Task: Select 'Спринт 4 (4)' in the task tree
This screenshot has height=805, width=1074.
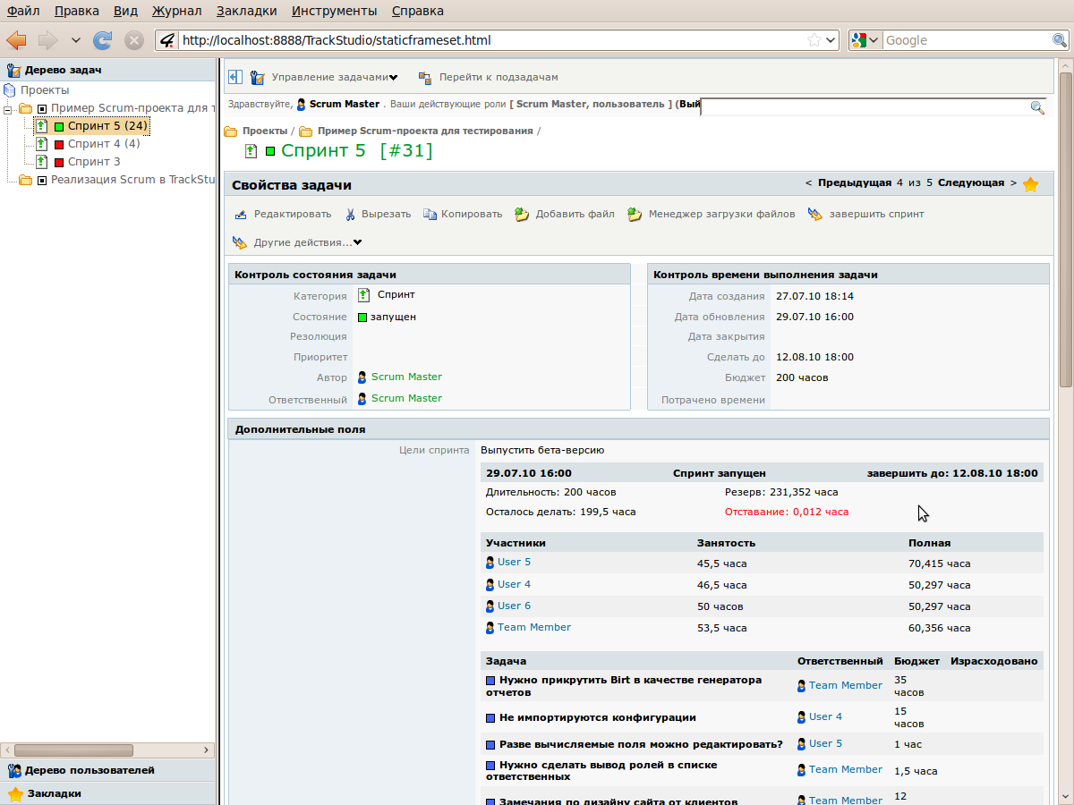Action: click(x=104, y=144)
